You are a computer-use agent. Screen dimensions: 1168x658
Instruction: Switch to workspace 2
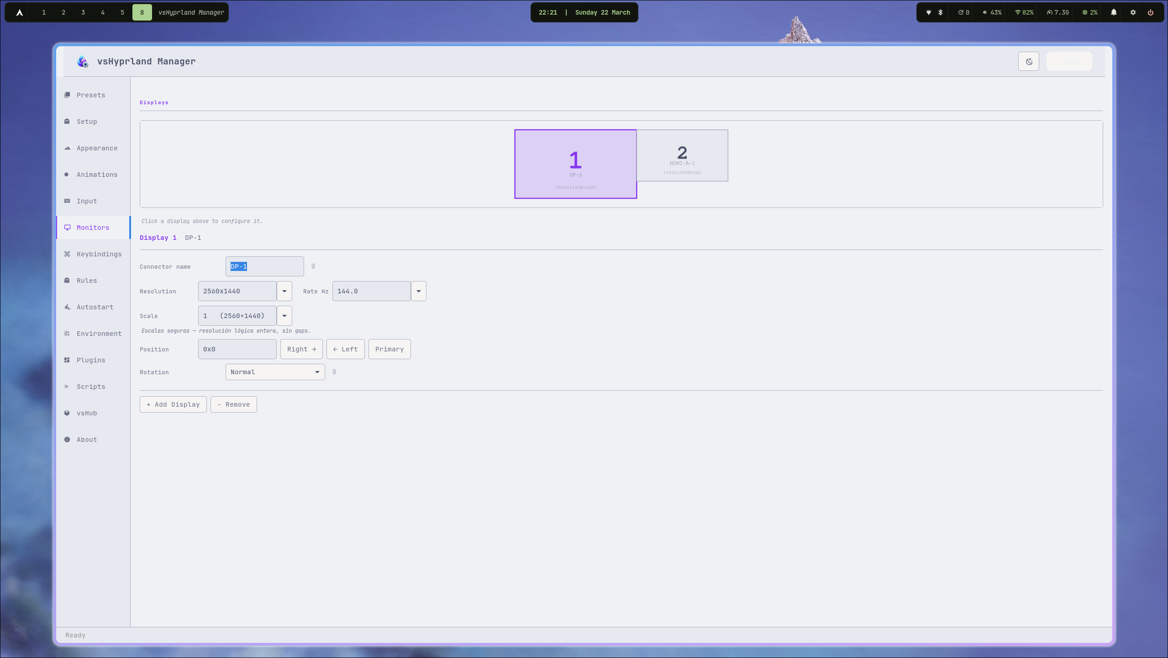click(63, 12)
